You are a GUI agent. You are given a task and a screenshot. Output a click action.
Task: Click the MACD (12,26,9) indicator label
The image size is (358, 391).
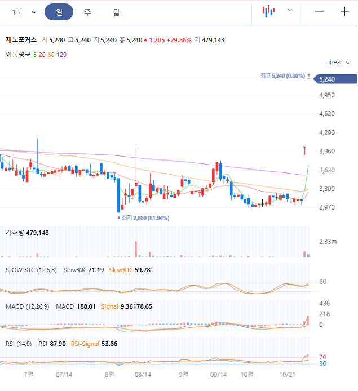click(x=28, y=306)
